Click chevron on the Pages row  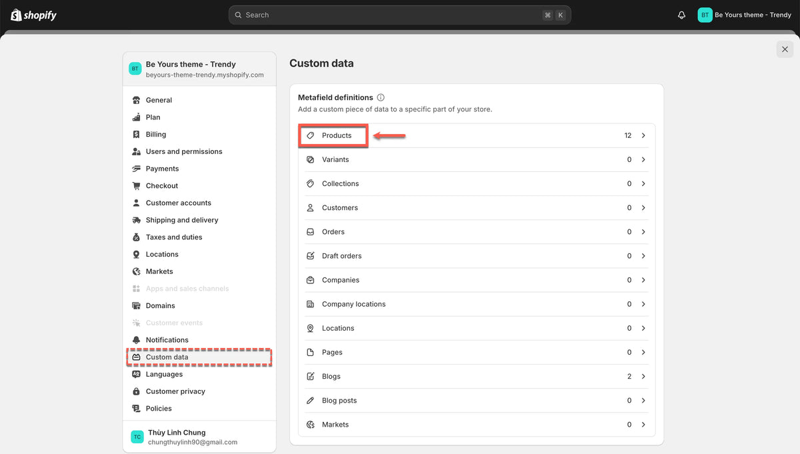coord(643,353)
